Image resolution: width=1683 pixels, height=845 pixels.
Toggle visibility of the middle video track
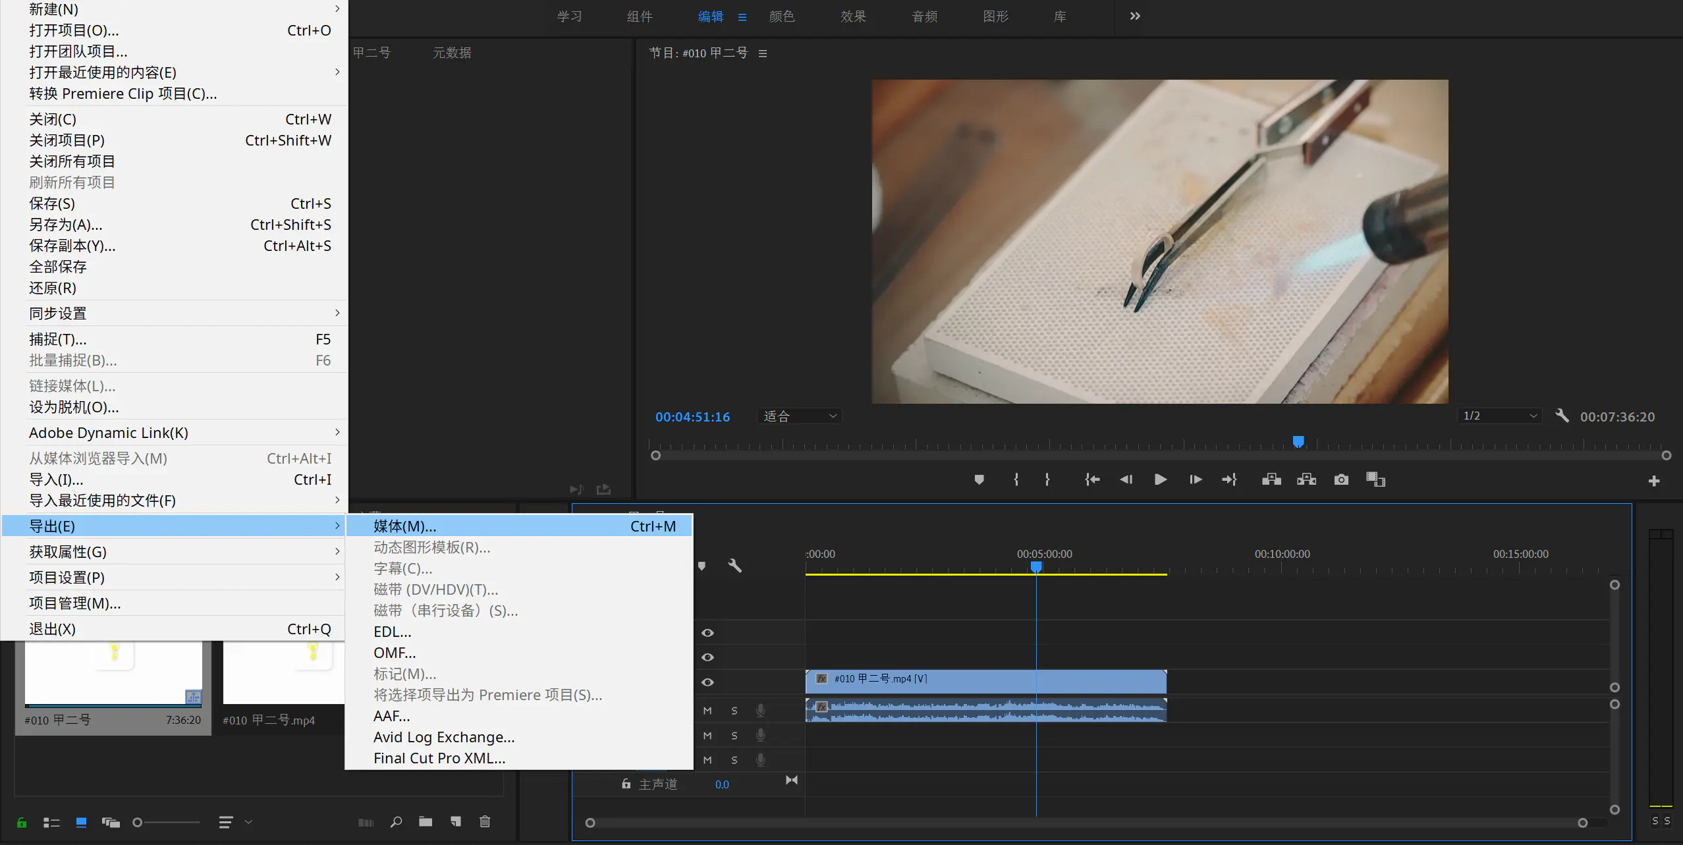point(707,657)
